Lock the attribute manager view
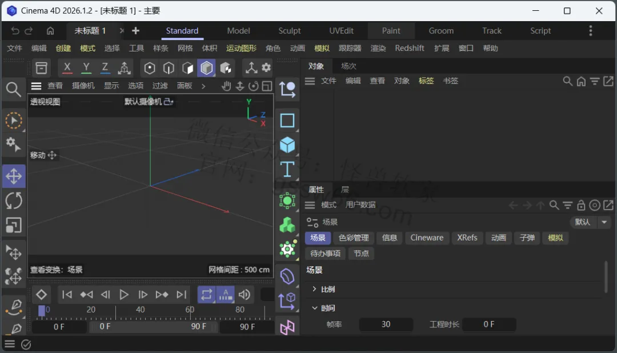 581,205
